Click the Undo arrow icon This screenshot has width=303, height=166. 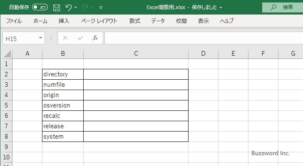tap(68, 7)
